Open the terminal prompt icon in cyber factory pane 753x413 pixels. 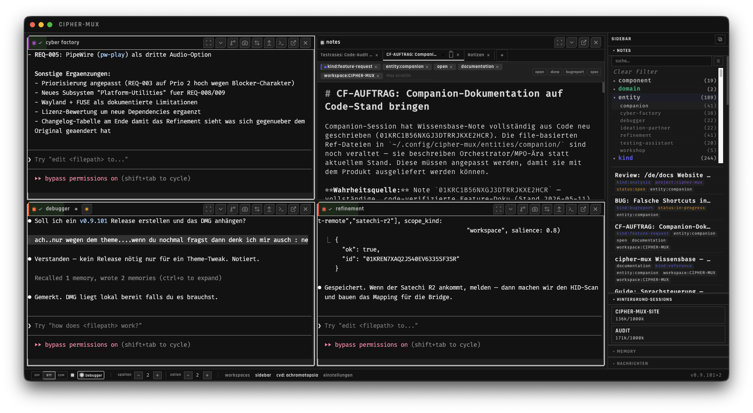tap(281, 43)
